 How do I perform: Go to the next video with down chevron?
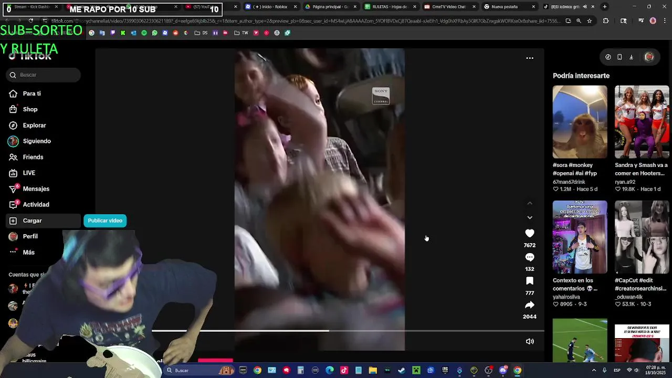(530, 217)
